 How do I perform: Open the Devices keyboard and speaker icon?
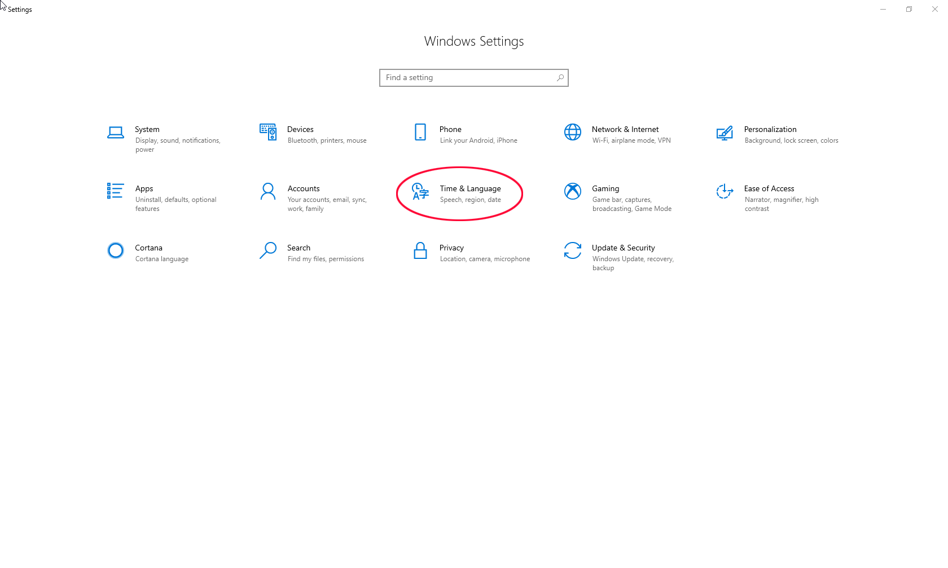pos(268,132)
